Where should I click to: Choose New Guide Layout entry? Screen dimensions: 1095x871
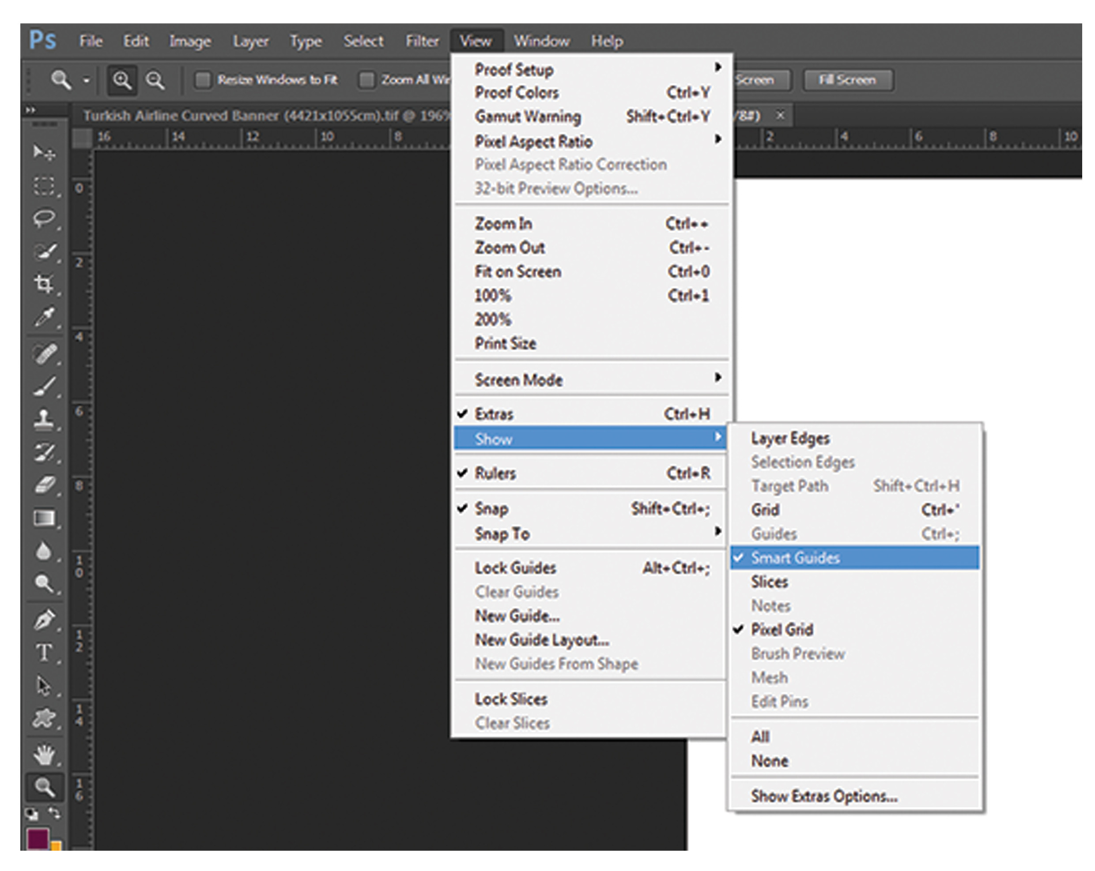591,641
